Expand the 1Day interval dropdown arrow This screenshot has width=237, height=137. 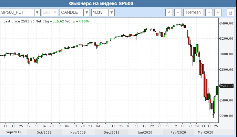111,12
